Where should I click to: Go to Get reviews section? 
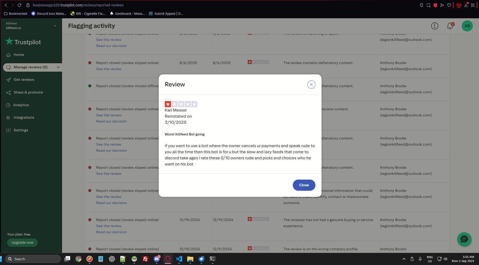tap(24, 80)
